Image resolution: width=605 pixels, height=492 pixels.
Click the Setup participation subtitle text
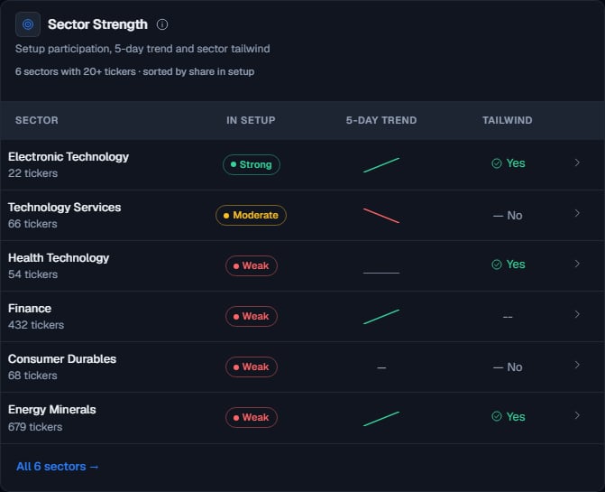(142, 49)
